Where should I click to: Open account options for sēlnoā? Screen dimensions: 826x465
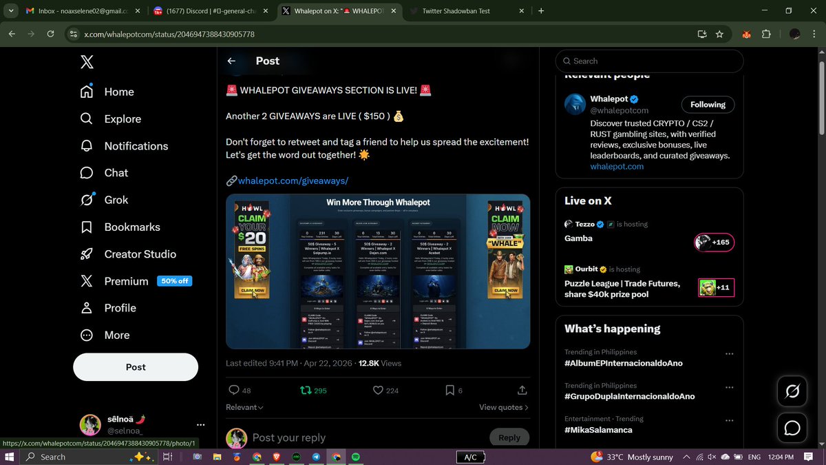click(200, 424)
